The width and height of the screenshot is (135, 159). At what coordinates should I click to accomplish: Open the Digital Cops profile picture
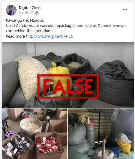tap(11, 10)
